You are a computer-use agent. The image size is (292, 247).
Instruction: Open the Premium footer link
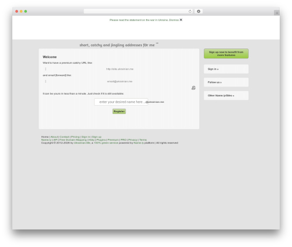(x=113, y=140)
